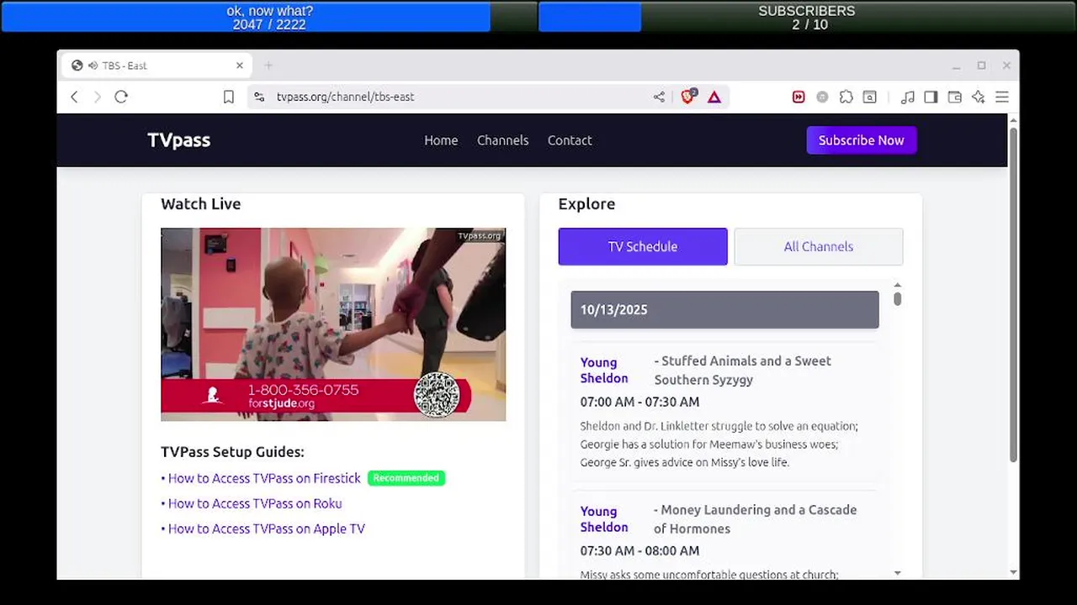
Task: Click the 07:00 AM Young Sheldon title
Action: [604, 371]
